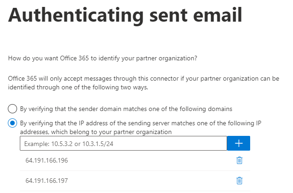Viewport: 293px width, 193px height.
Task: Click the 'partner organization?' text in the question
Action: (166, 58)
